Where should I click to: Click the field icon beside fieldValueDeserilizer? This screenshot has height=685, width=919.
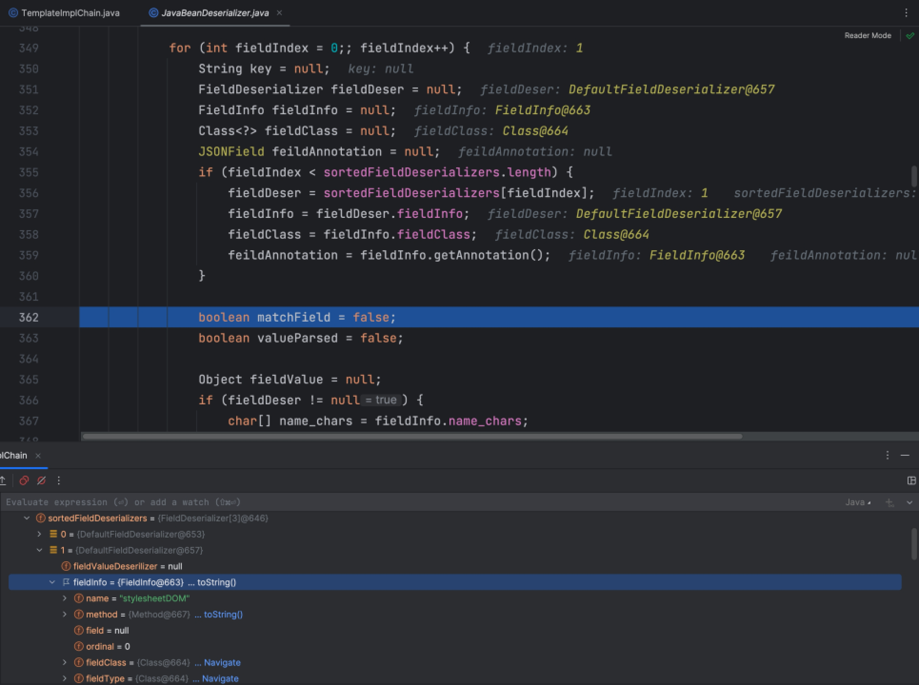click(66, 567)
